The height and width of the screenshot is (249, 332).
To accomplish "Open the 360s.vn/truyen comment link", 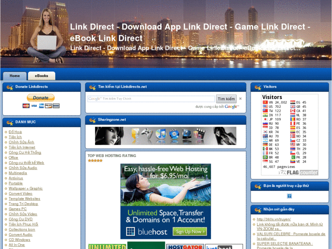I will tap(274, 219).
